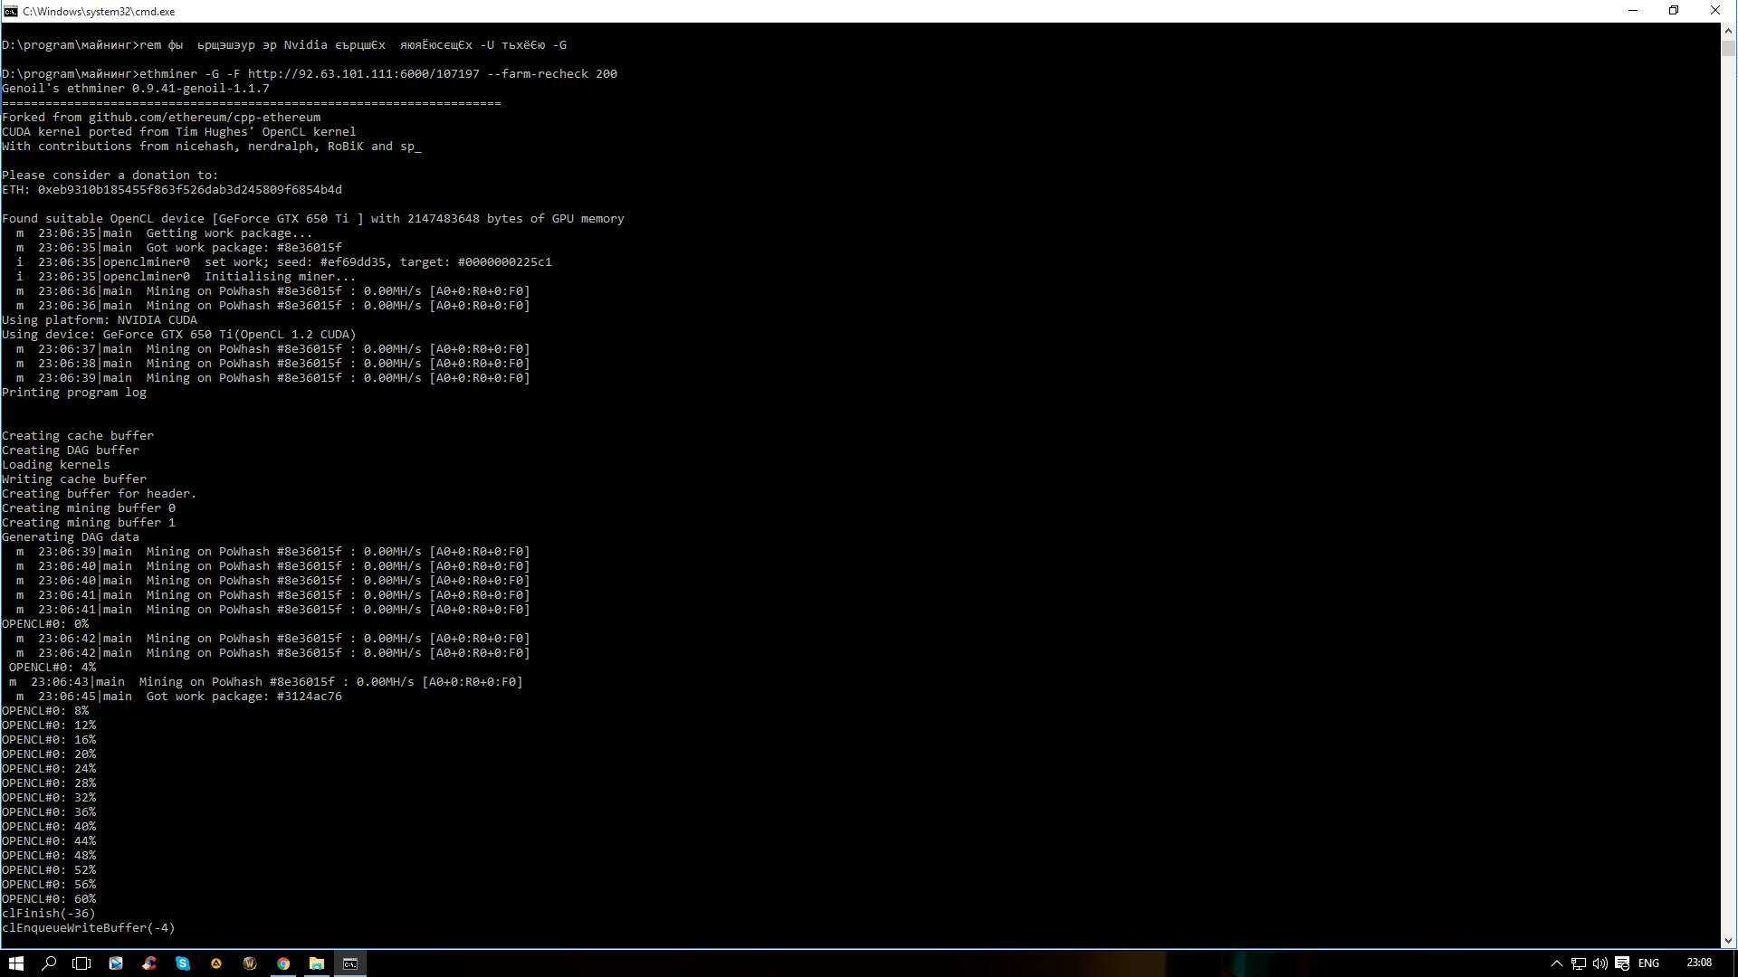This screenshot has height=977, width=1738.
Task: Click the media player taskbar icon
Action: (116, 963)
